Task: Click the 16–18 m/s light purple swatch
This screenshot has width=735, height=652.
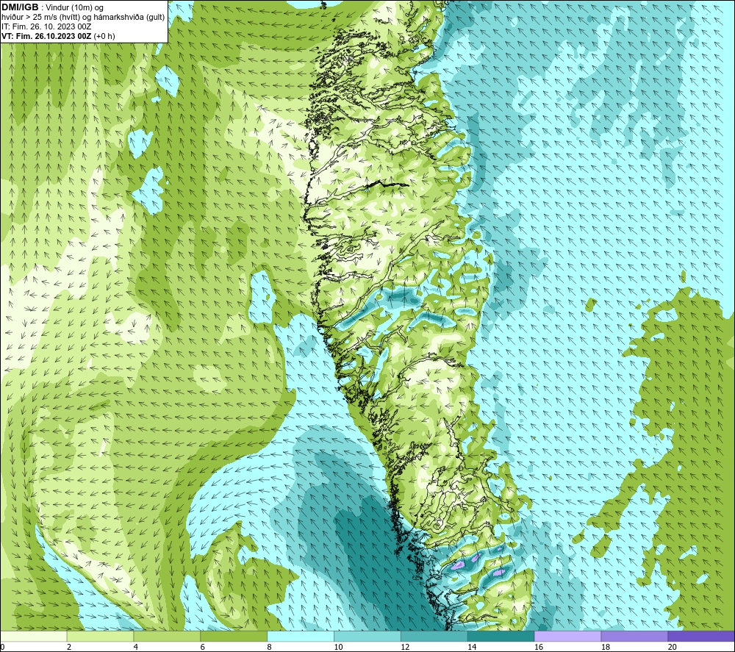Action: pos(567,636)
